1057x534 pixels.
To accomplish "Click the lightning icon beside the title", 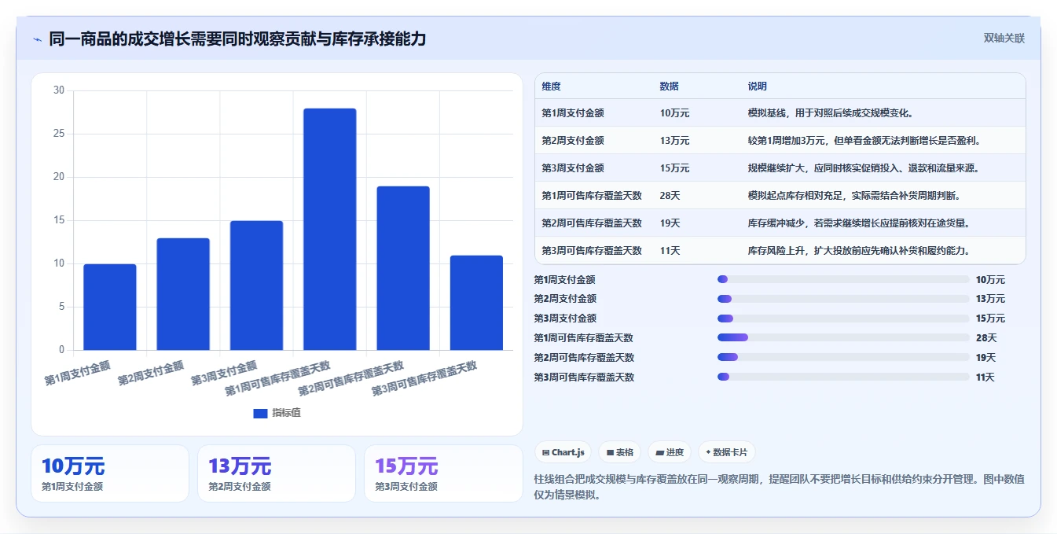I will tap(37, 39).
